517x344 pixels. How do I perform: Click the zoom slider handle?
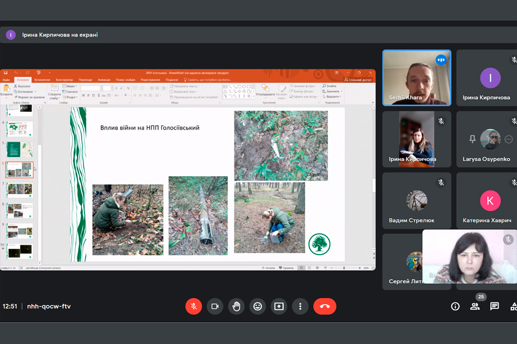pyautogui.click(x=344, y=268)
